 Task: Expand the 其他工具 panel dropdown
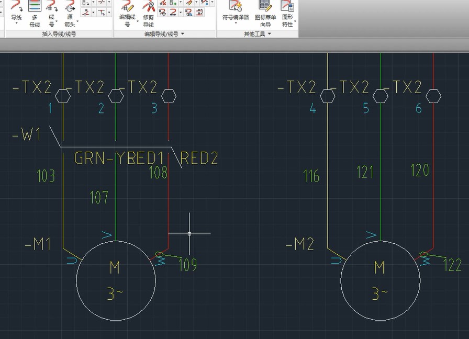(269, 34)
